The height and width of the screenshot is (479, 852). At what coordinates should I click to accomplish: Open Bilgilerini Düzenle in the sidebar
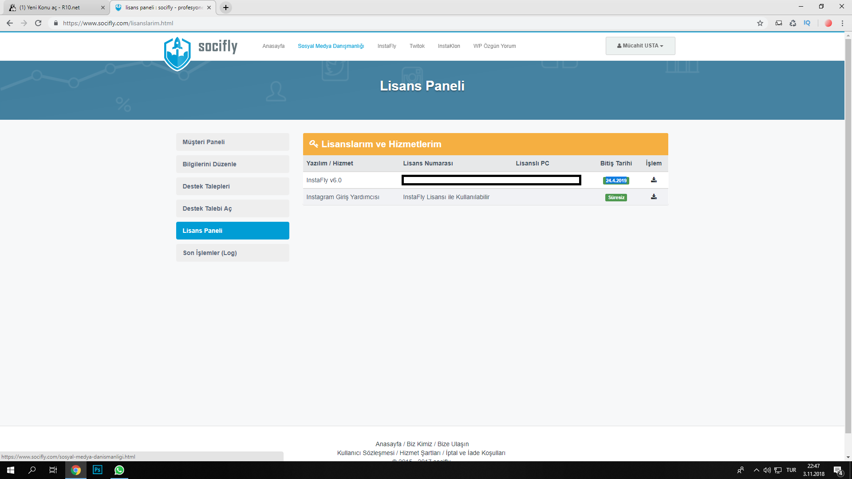pyautogui.click(x=233, y=164)
